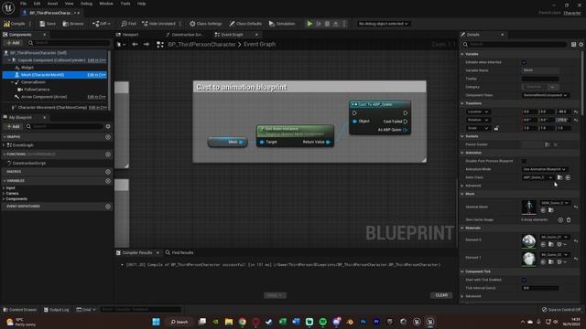This screenshot has width=586, height=329.
Task: Remove all Skin Cache Usage elements
Action: click(569, 220)
